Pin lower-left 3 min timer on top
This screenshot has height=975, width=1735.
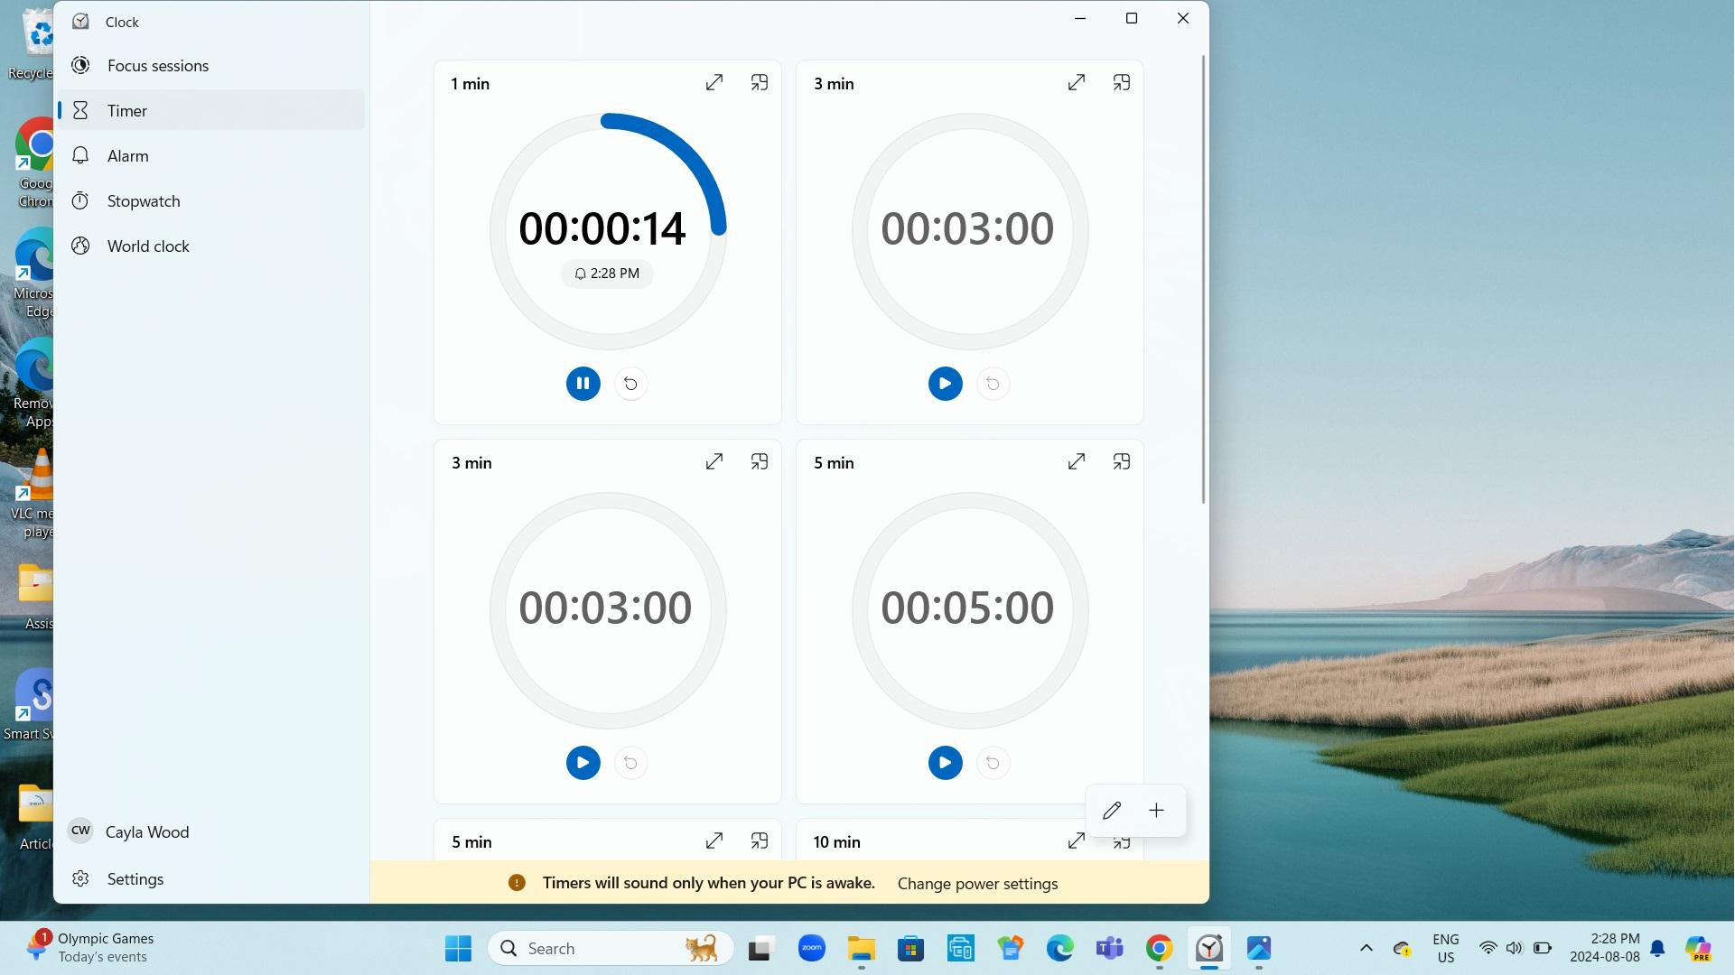(x=760, y=461)
